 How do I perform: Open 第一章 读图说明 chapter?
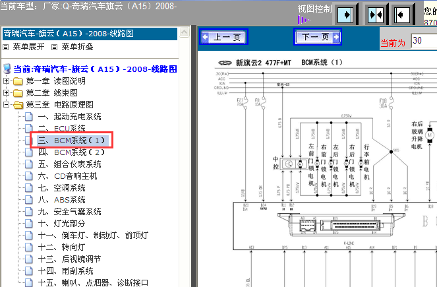(x=55, y=81)
